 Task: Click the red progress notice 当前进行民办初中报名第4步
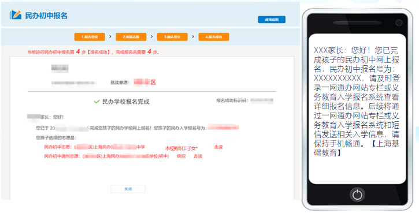click(93, 52)
